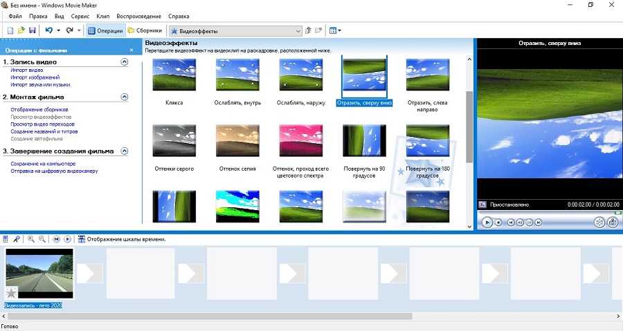Toggle the Сборники collections pane button
The height and width of the screenshot is (331, 623).
[145, 30]
